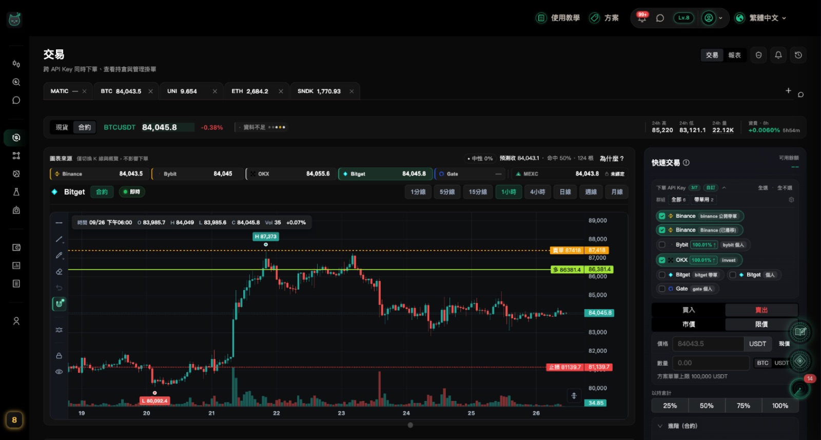Open the user profile icon in sidebar
821x440 pixels.
[16, 321]
